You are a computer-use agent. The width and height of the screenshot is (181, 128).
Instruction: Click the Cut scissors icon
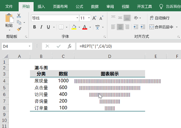tap(19, 16)
